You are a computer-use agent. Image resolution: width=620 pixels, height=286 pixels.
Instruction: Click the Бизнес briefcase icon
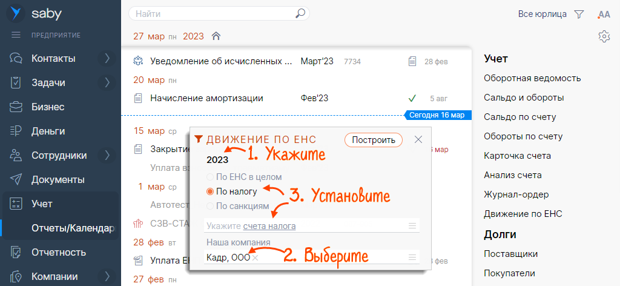(x=16, y=107)
